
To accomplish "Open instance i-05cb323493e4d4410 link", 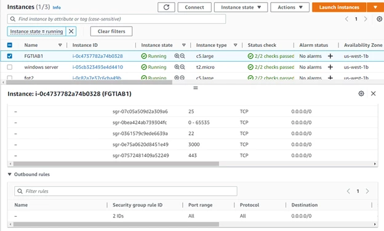I will pos(97,67).
